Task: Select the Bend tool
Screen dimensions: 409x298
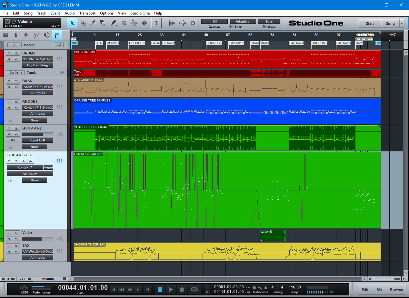Action: click(x=134, y=23)
